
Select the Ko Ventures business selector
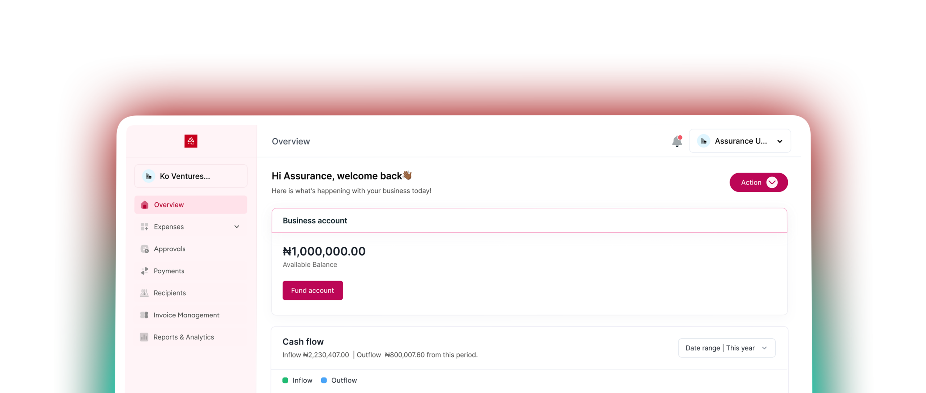(x=191, y=176)
